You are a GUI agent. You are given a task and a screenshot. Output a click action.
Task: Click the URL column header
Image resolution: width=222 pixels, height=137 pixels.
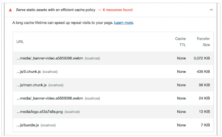point(20,42)
